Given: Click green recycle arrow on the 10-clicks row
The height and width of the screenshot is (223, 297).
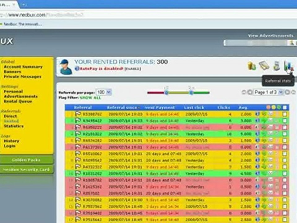Looking at the screenshot, I should (x=264, y=134).
